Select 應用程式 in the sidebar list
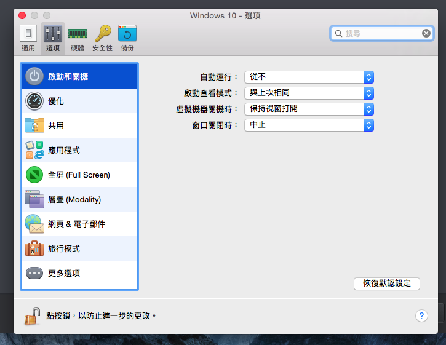This screenshot has height=345, width=446. (79, 150)
